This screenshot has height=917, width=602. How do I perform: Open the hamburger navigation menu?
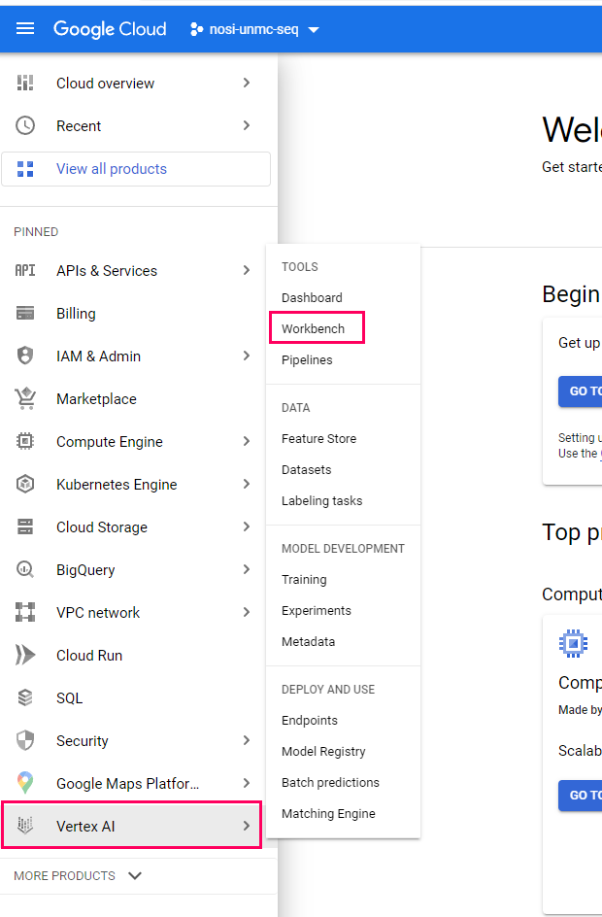[25, 29]
